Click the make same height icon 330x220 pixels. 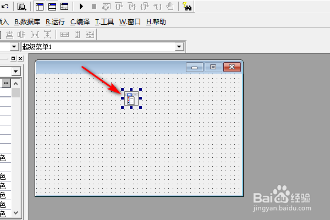coord(77,34)
